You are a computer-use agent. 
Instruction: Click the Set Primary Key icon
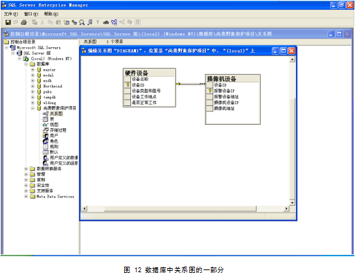[x=98, y=22]
